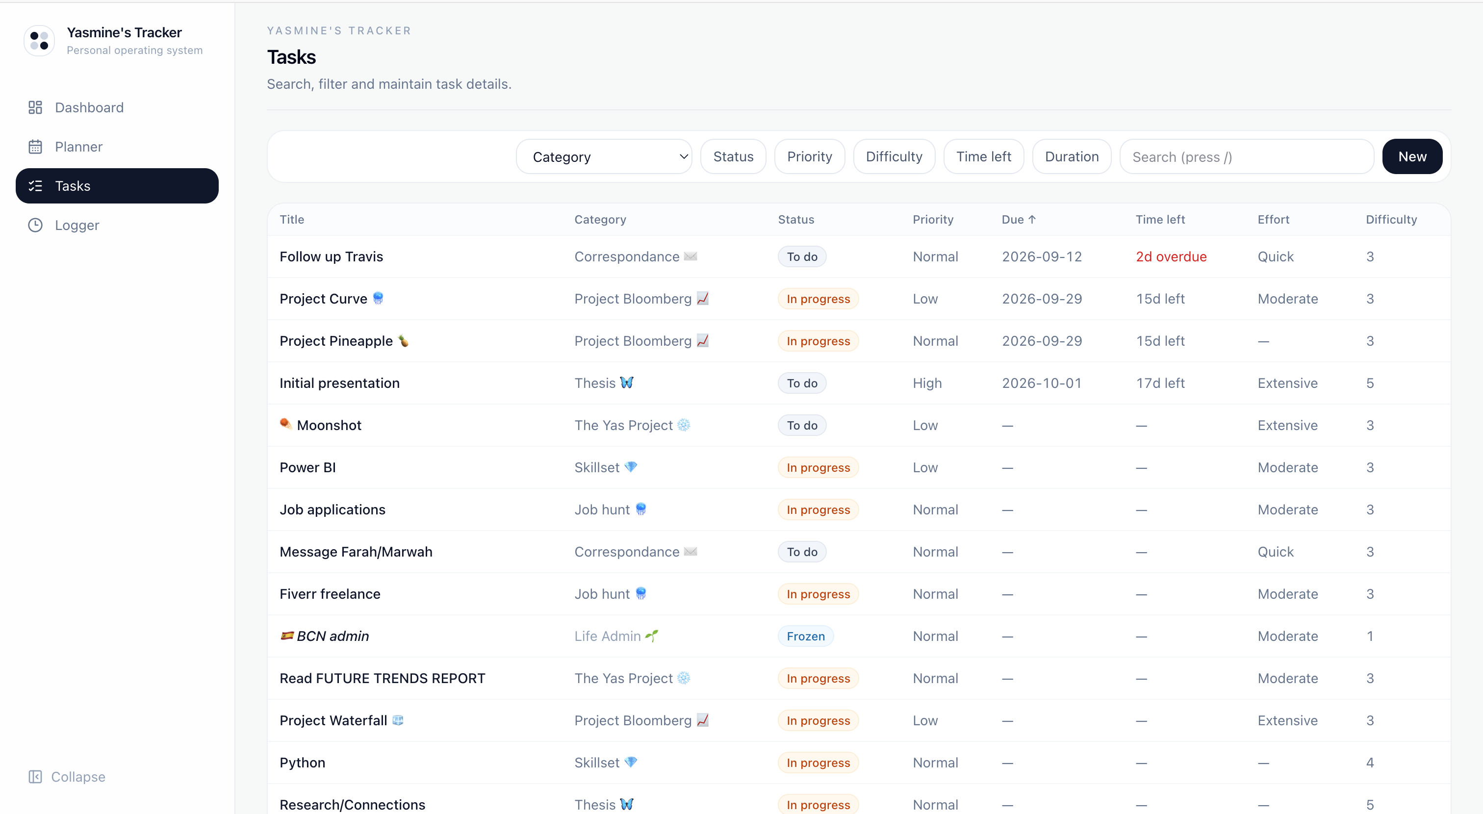This screenshot has height=814, width=1483.
Task: Open the Planner page
Action: [x=117, y=147]
